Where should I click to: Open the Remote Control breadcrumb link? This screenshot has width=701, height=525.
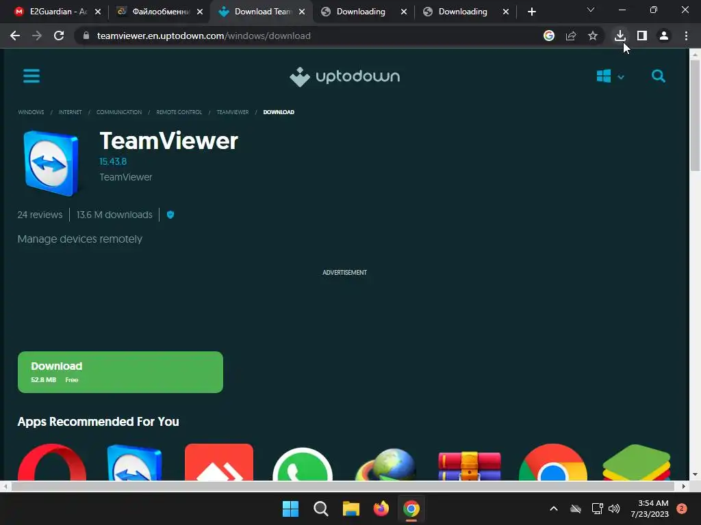[179, 112]
